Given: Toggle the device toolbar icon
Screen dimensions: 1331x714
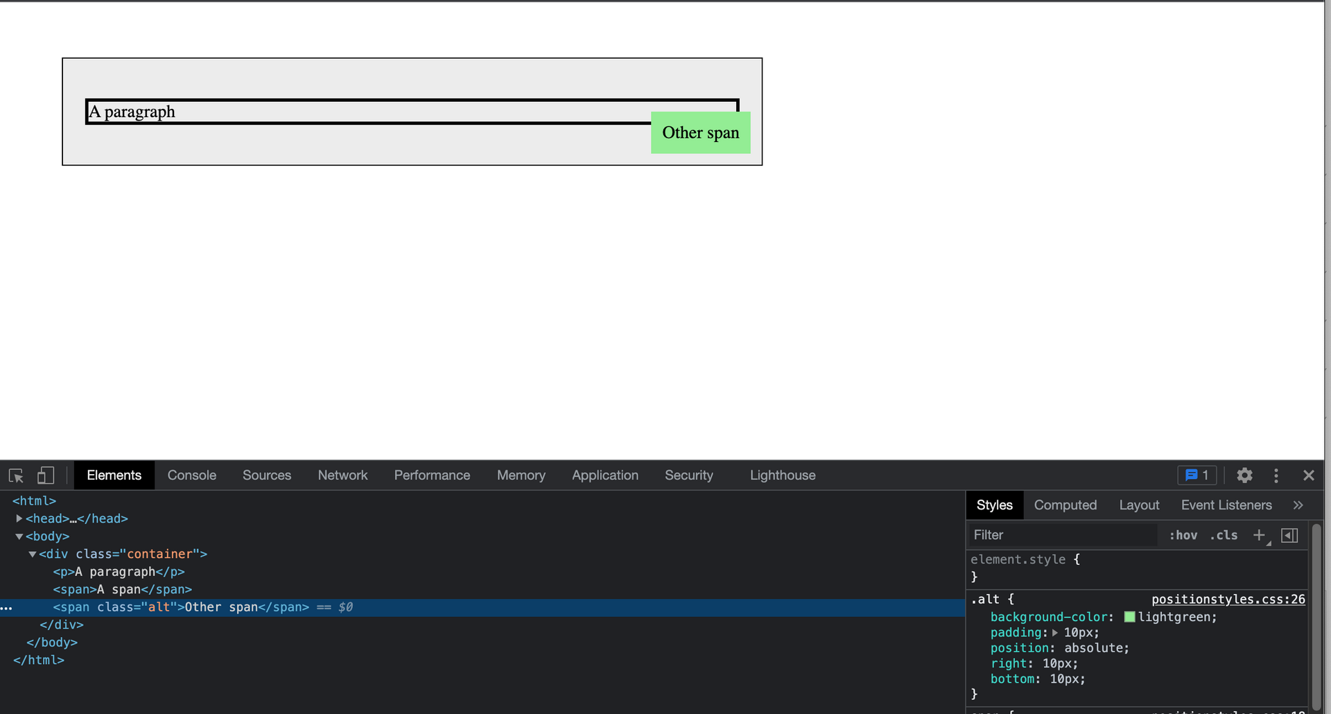Looking at the screenshot, I should (46, 476).
